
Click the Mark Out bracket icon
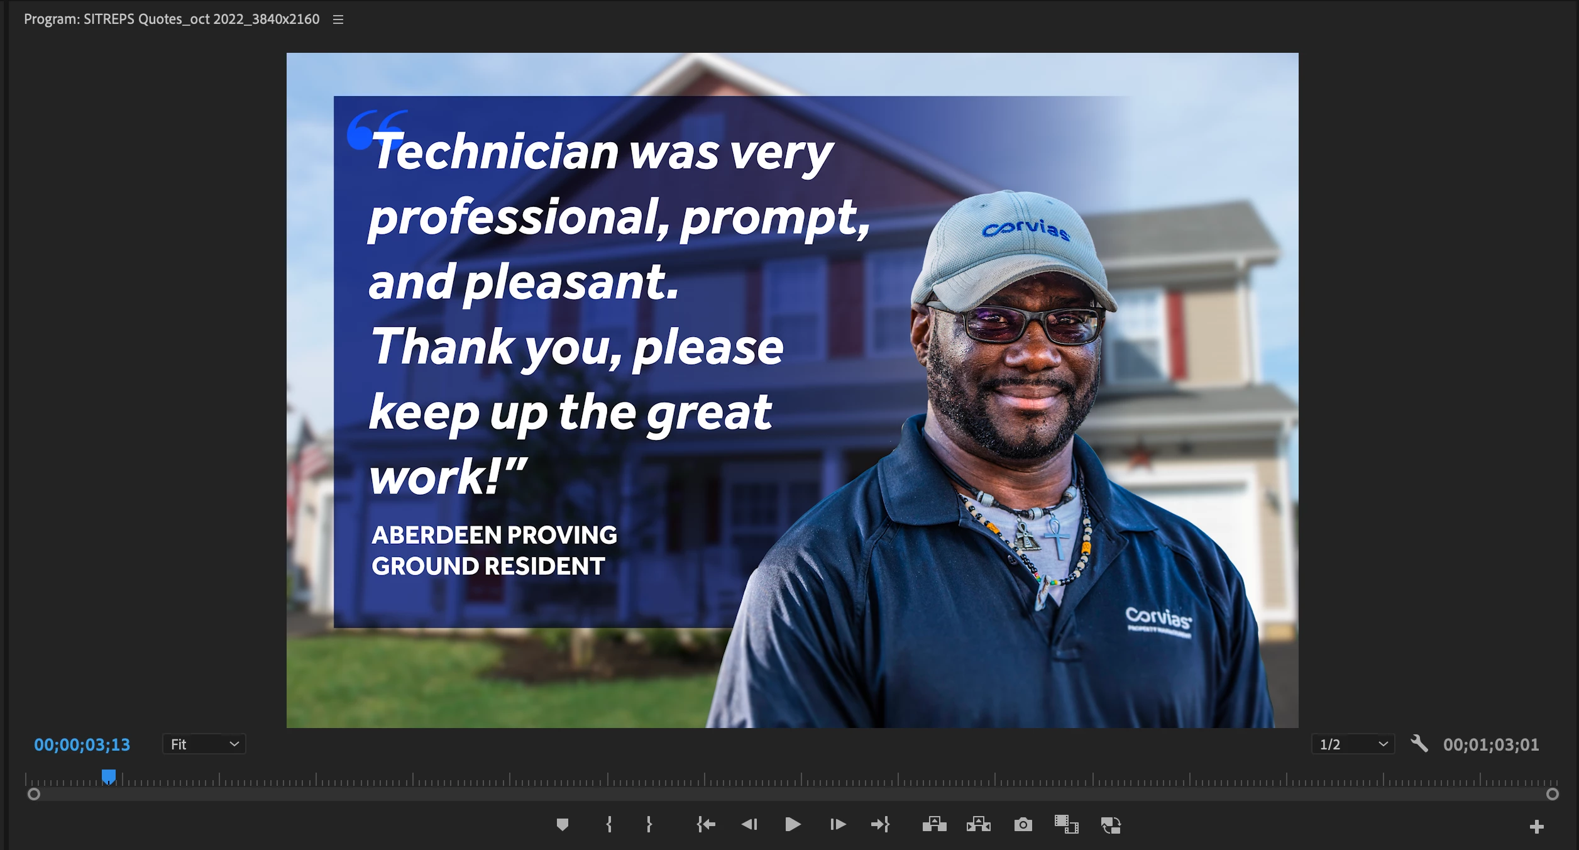tap(649, 824)
